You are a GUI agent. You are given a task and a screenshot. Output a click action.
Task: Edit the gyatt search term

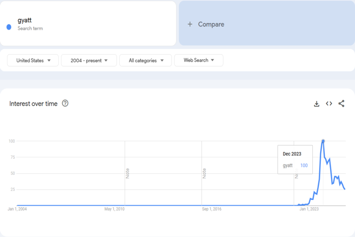pyautogui.click(x=88, y=23)
